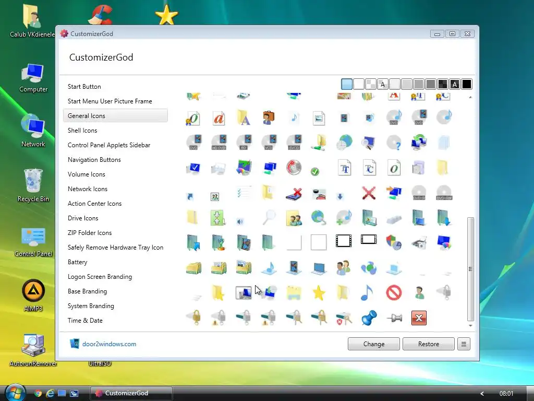Select the gray horizontal pushpin icon
Viewport: 534px width, 401px height.
(x=394, y=318)
